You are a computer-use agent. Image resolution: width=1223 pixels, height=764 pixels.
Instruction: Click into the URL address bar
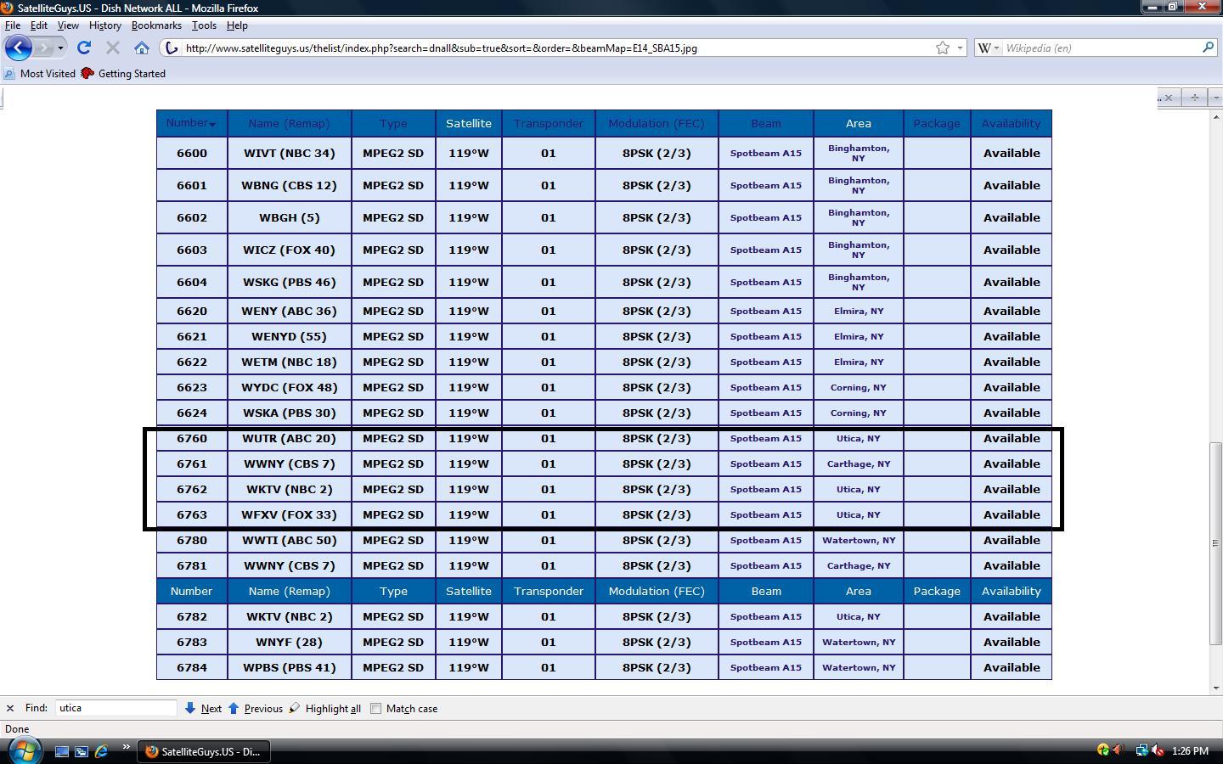[556, 48]
